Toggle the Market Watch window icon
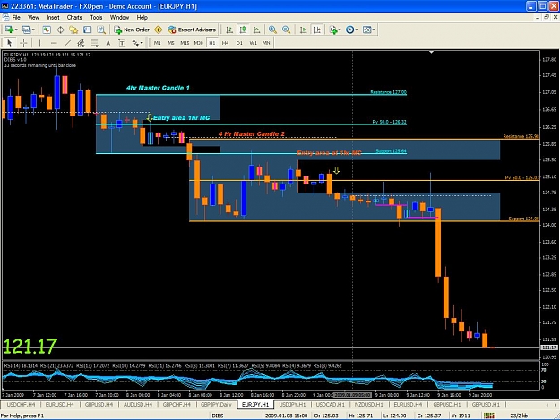Viewport: 560px width, 420px height. 47,30
